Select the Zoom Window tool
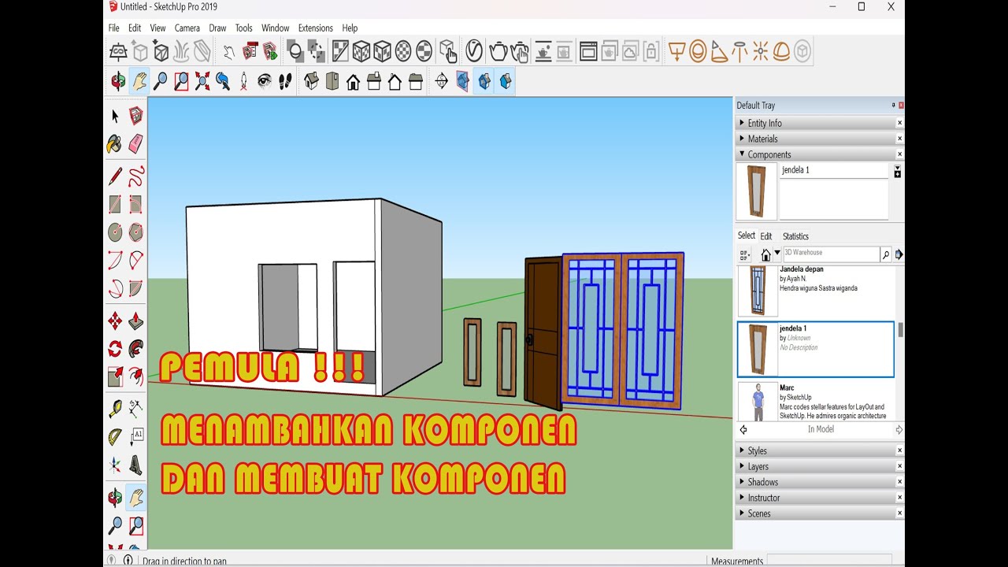1008x567 pixels. click(x=181, y=81)
